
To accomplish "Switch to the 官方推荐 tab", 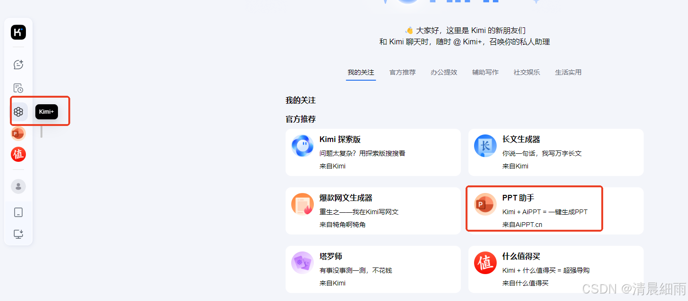I will click(402, 72).
